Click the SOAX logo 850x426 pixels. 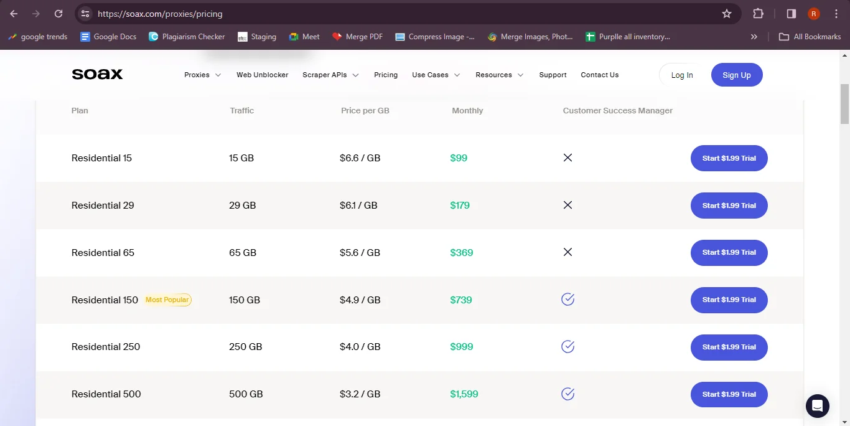97,75
